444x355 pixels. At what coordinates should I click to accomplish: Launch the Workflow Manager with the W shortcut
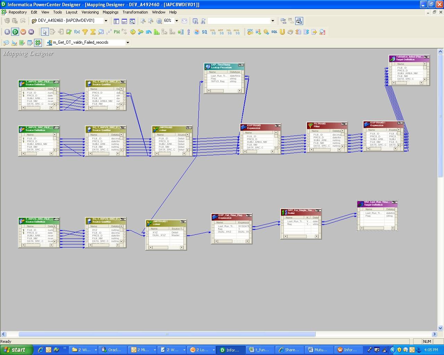tap(23, 32)
